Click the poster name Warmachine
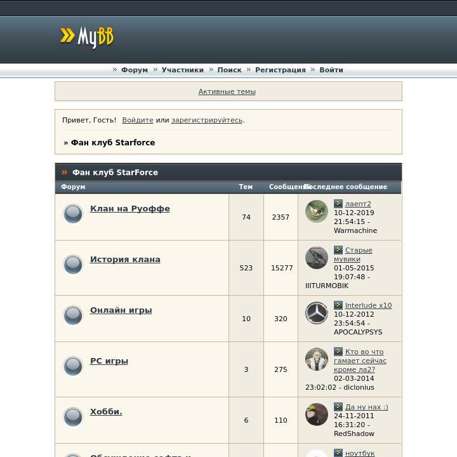Image resolution: width=457 pixels, height=457 pixels. [x=355, y=230]
